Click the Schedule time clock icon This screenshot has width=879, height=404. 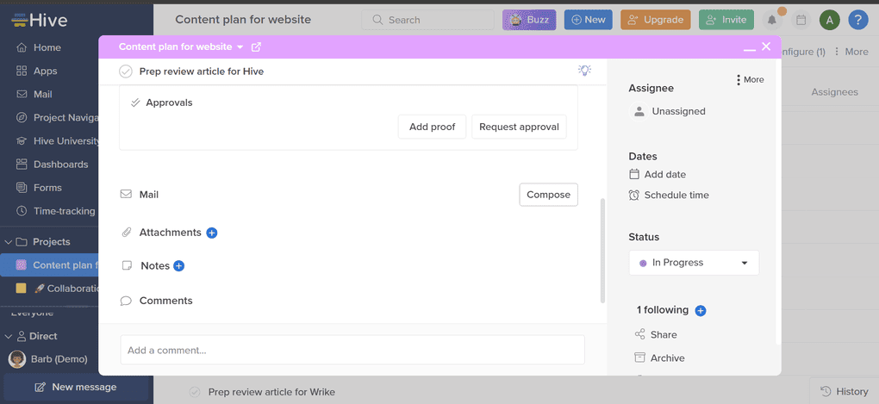[634, 195]
